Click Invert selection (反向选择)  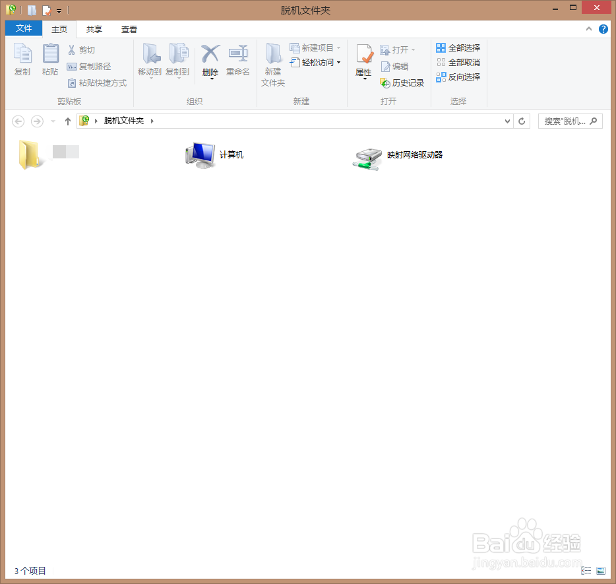pos(458,77)
